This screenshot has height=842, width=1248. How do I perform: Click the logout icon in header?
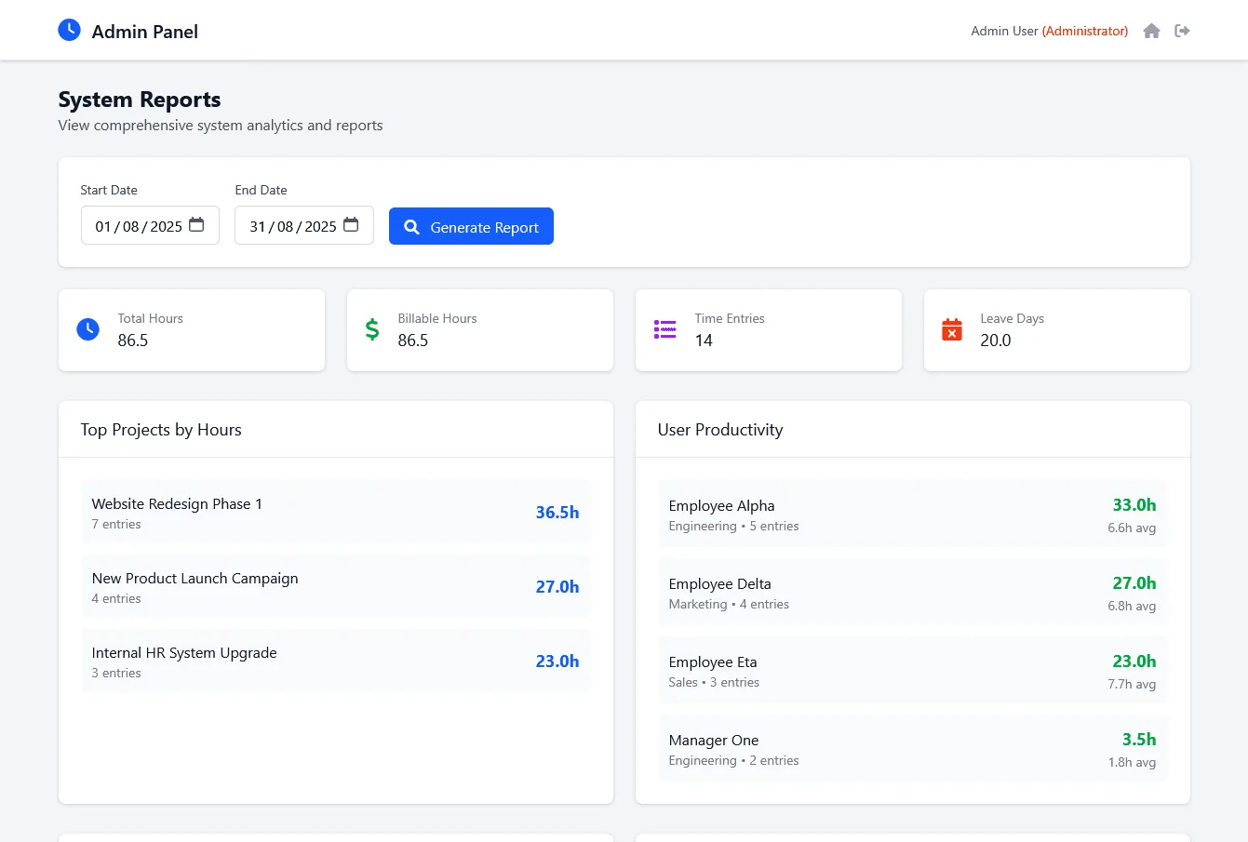click(1182, 31)
